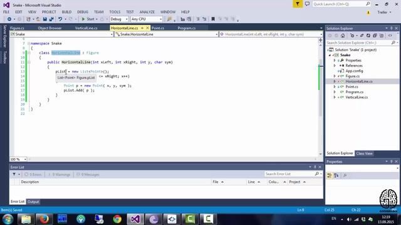Open the ANALYZE menu

pos(147,12)
